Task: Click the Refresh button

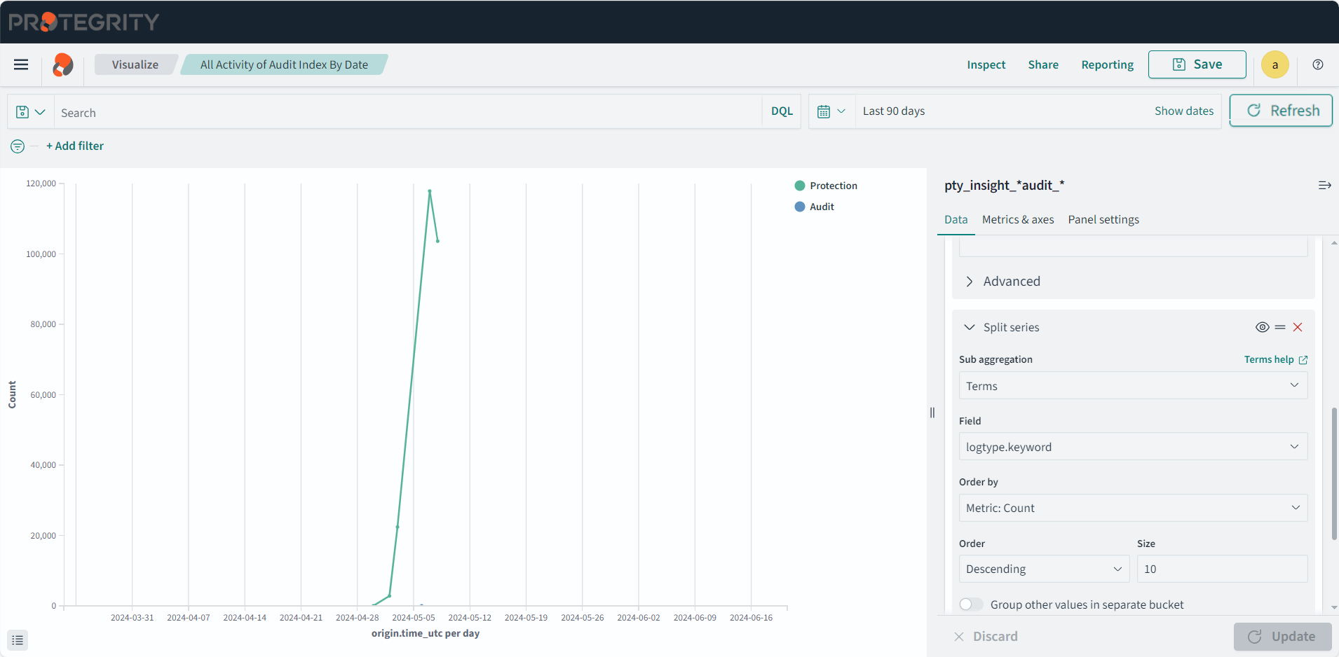Action: tap(1281, 111)
